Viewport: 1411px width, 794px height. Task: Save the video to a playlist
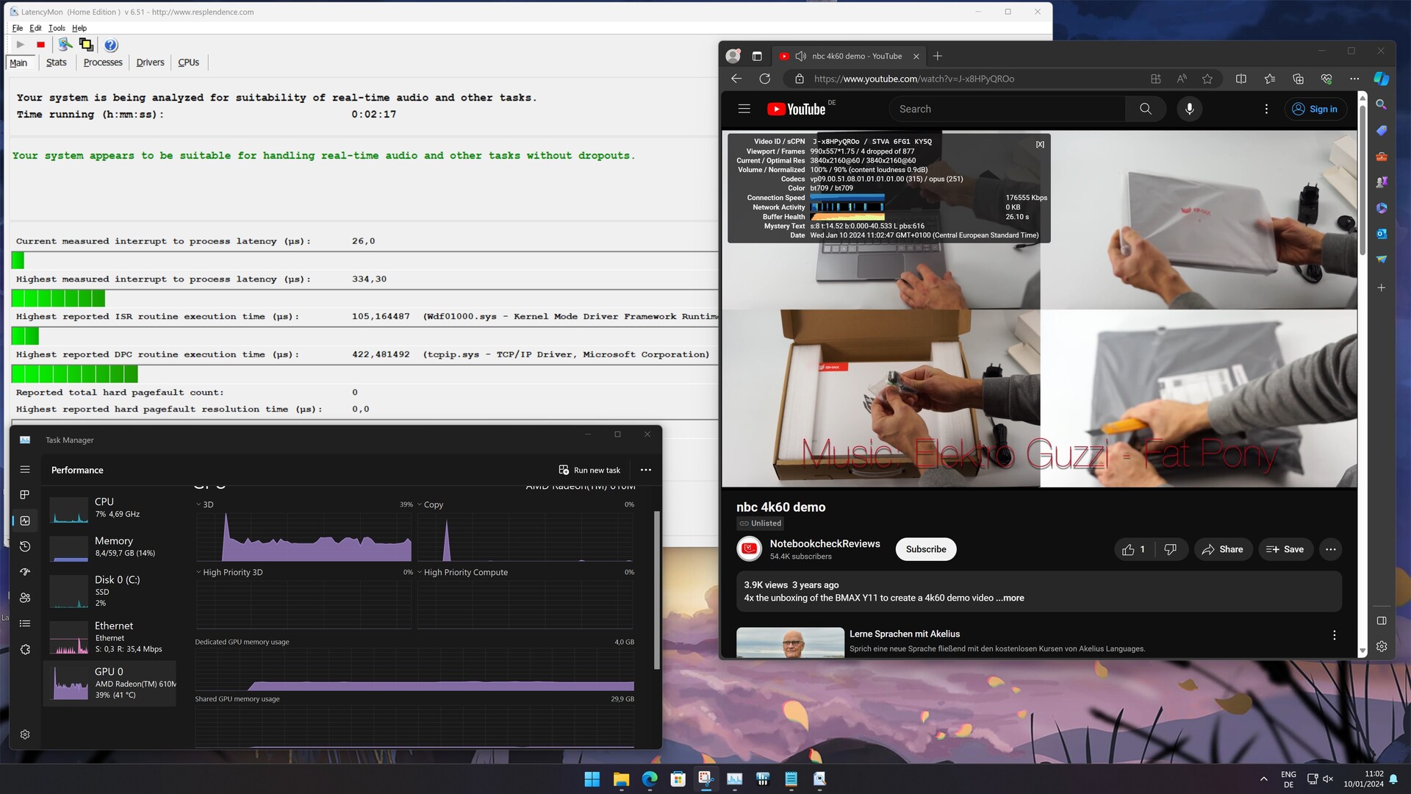click(x=1285, y=549)
